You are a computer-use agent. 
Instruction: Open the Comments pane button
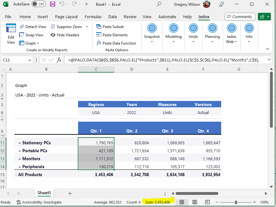click(239, 17)
